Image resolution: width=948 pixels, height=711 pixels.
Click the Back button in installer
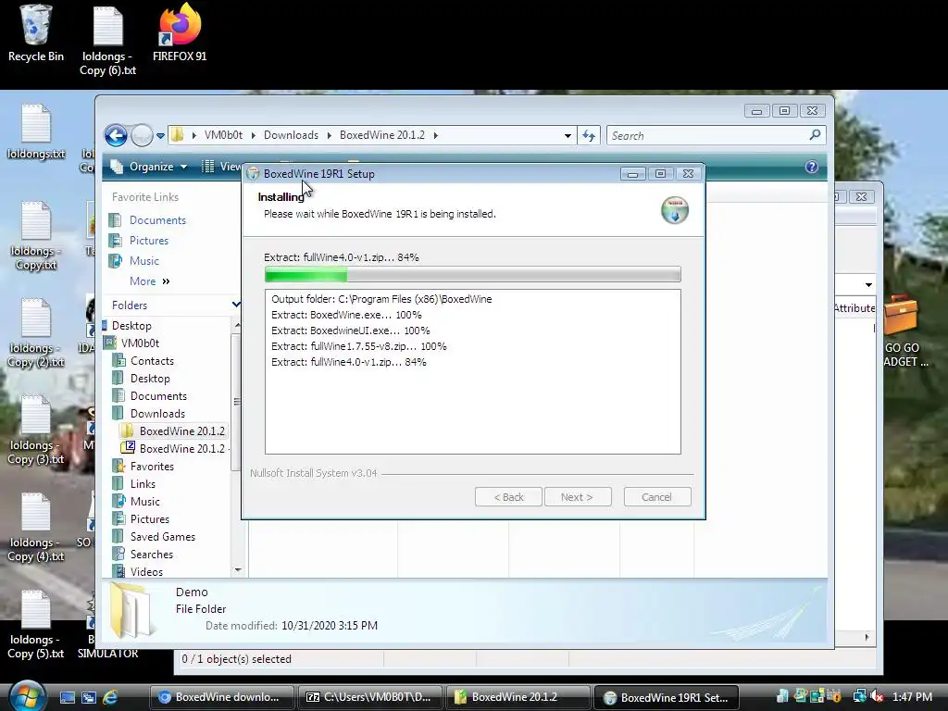(x=508, y=497)
